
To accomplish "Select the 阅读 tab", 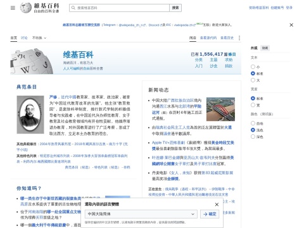I will pos(193,38).
